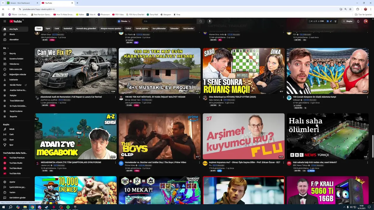Select Komedi skeç gösterileri chip
Screen dimensions: 374x210
86,29
